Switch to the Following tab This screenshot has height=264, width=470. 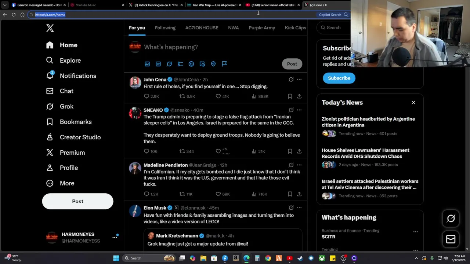pyautogui.click(x=165, y=28)
